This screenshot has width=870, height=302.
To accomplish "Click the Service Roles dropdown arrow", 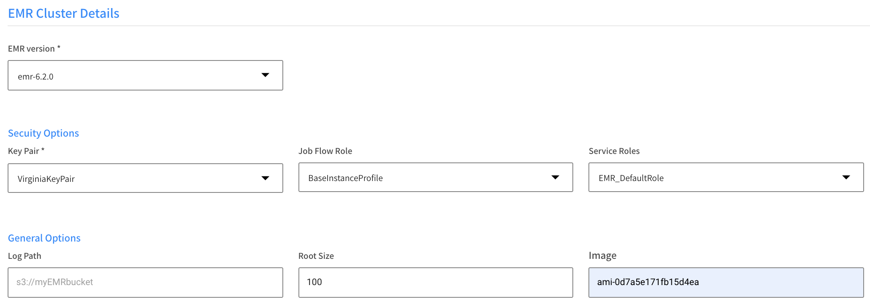I will [x=846, y=177].
